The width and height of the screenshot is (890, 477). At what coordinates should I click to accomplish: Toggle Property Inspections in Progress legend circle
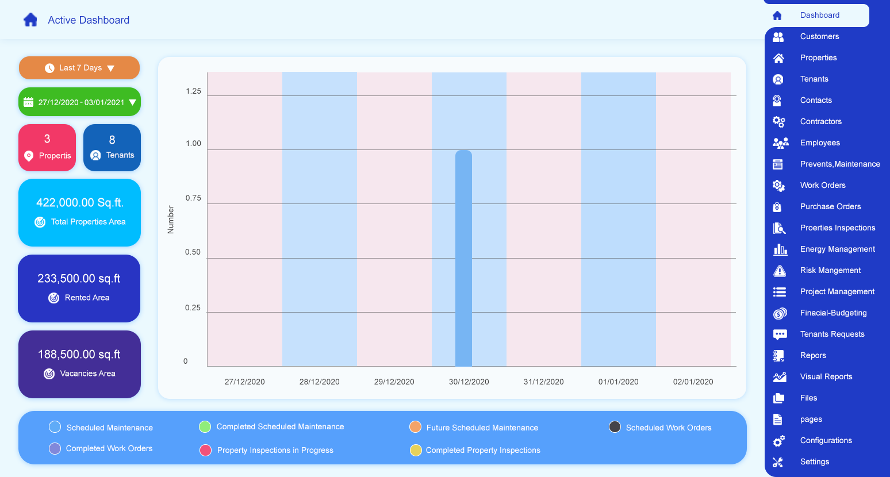point(206,450)
